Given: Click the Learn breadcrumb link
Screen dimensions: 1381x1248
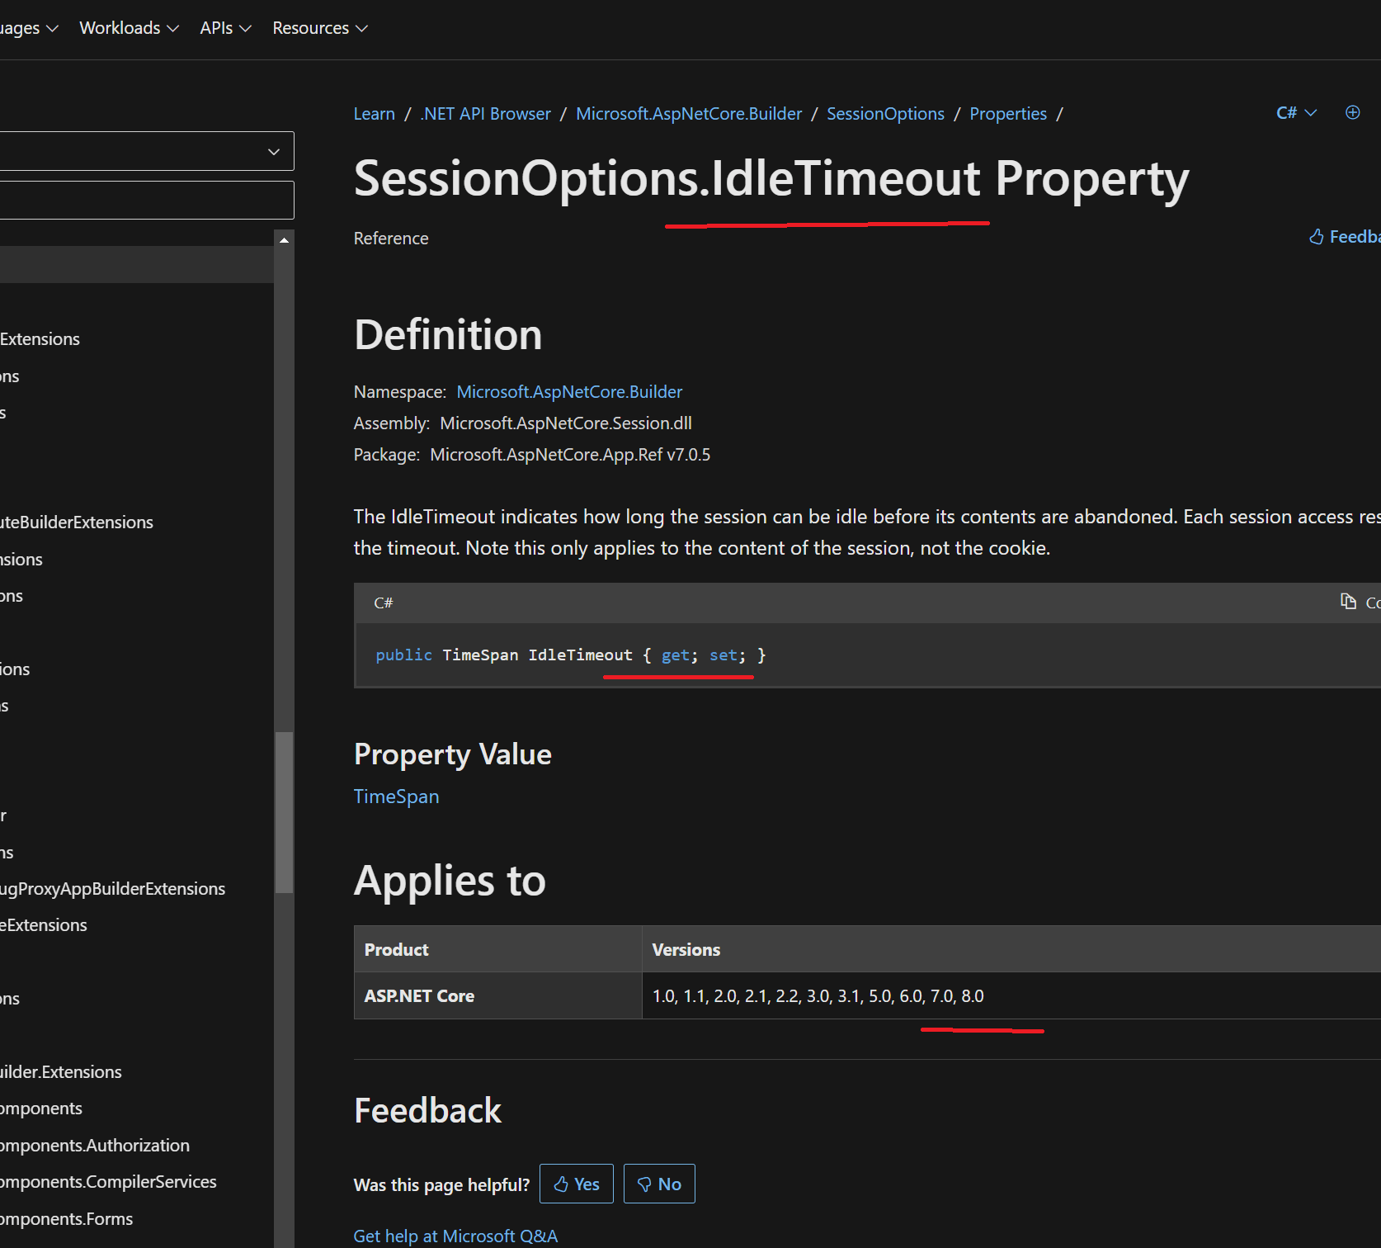Looking at the screenshot, I should coord(374,114).
